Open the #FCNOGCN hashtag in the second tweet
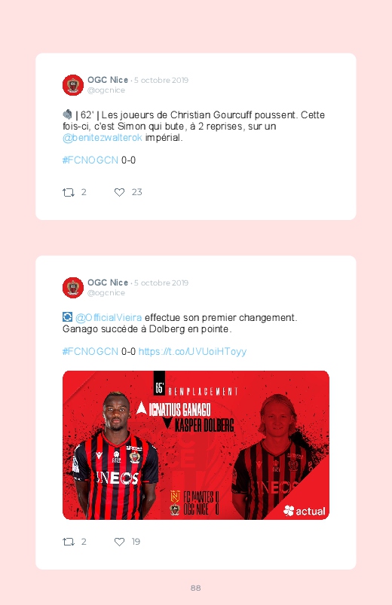This screenshot has height=605, width=392. point(90,352)
